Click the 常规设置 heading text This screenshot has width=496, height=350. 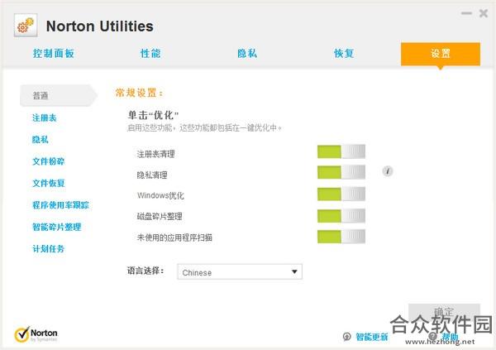coord(139,93)
